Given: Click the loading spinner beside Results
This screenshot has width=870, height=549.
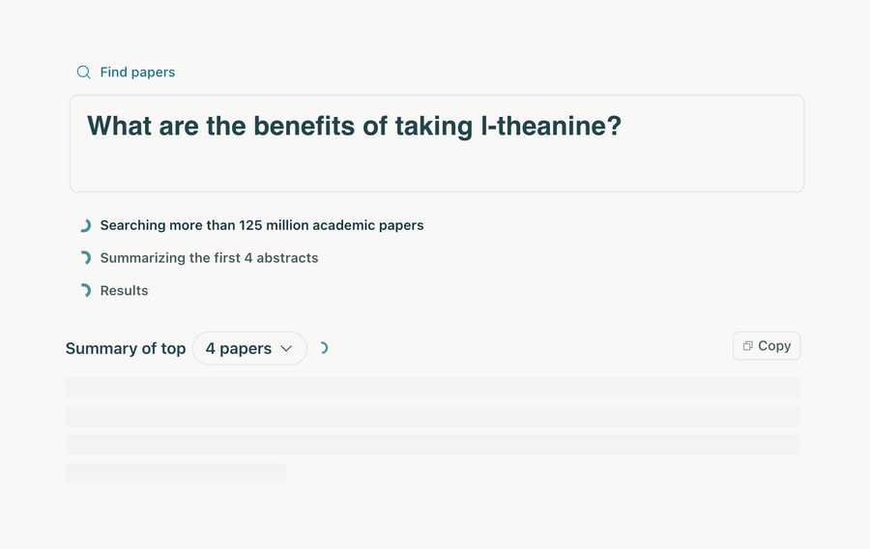Looking at the screenshot, I should [x=85, y=290].
